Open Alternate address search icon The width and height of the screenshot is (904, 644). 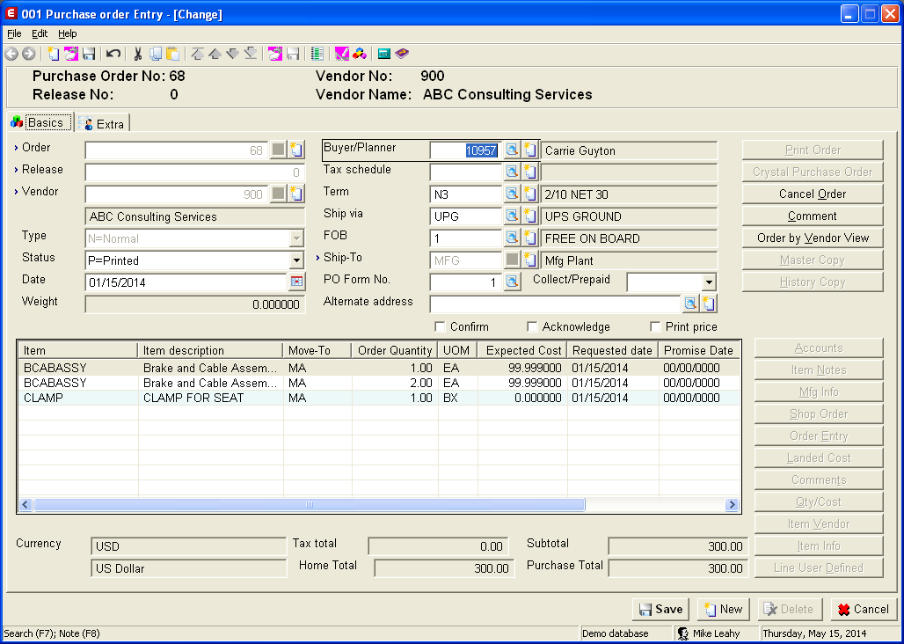pyautogui.click(x=690, y=304)
